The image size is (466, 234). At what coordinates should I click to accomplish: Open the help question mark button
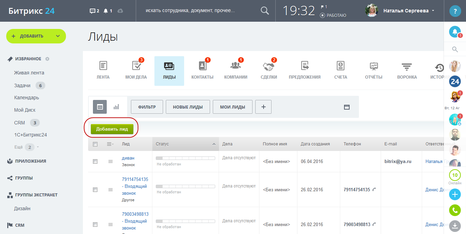tap(455, 11)
